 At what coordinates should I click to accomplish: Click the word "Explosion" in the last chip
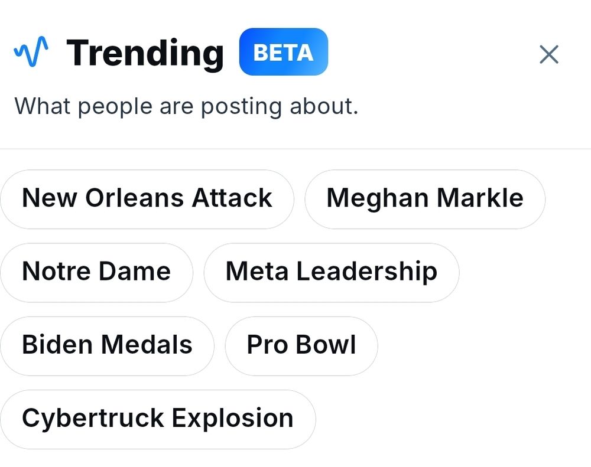[232, 418]
